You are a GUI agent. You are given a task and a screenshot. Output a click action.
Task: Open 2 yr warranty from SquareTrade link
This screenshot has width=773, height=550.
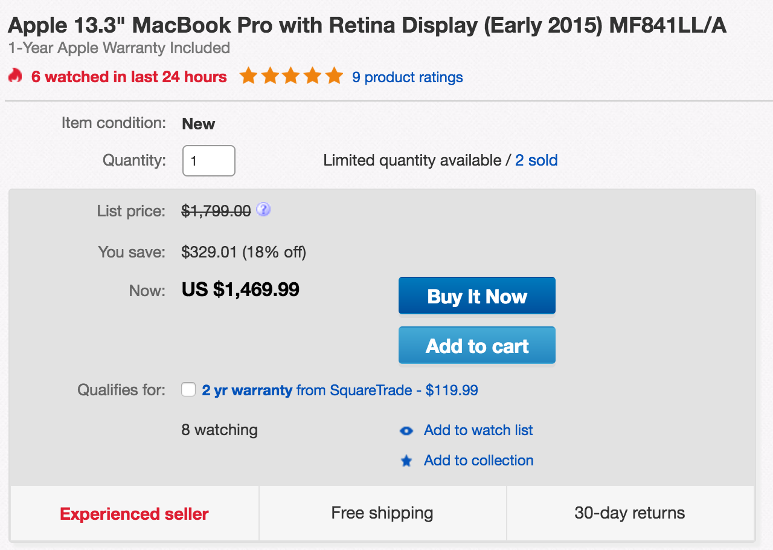tap(340, 390)
